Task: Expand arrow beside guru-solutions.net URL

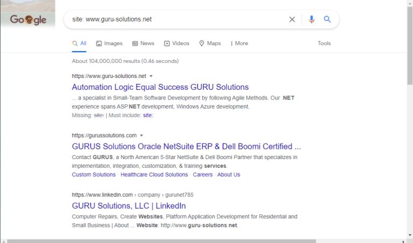Action: click(151, 76)
